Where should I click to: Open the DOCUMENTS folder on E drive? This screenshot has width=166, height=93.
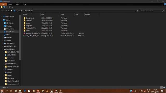tap(12, 64)
